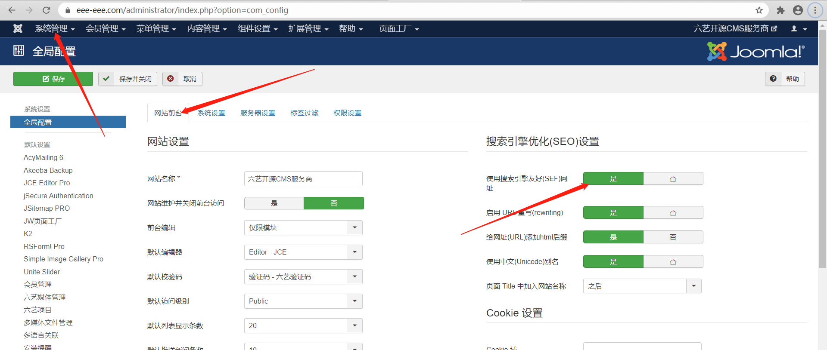Click the red cancel X icon
The height and width of the screenshot is (350, 827).
click(x=170, y=79)
